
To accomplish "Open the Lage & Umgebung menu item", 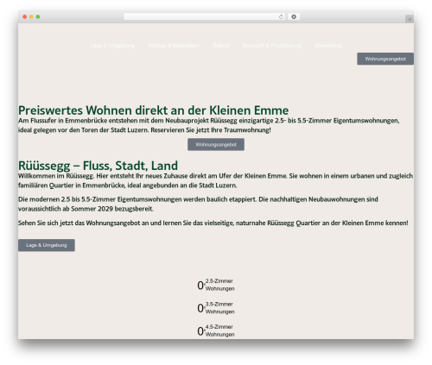I will pos(112,46).
